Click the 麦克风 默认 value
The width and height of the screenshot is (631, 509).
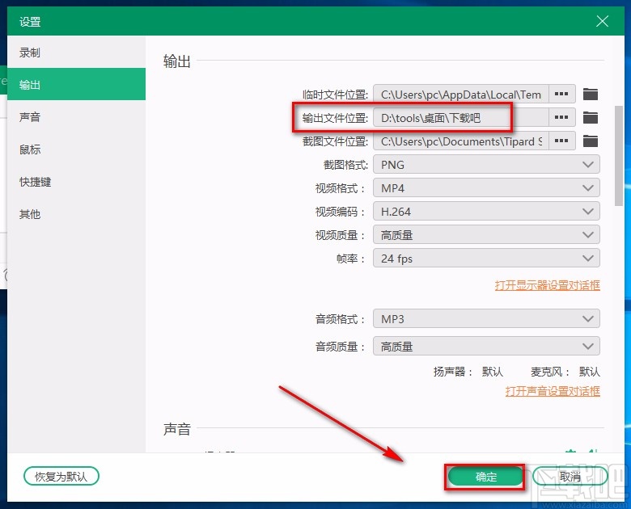pyautogui.click(x=589, y=372)
